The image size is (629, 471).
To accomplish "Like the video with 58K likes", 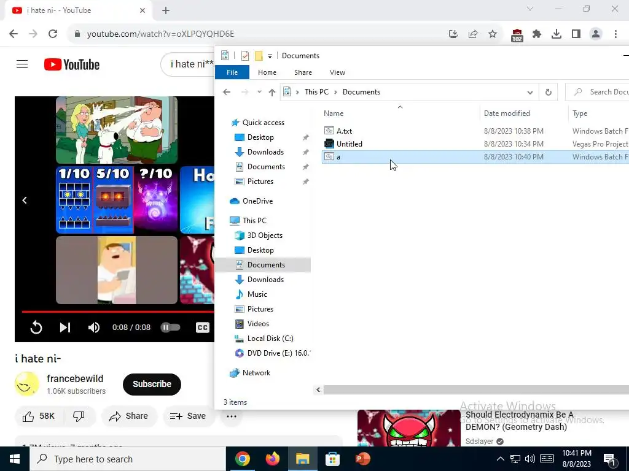I will tap(39, 416).
